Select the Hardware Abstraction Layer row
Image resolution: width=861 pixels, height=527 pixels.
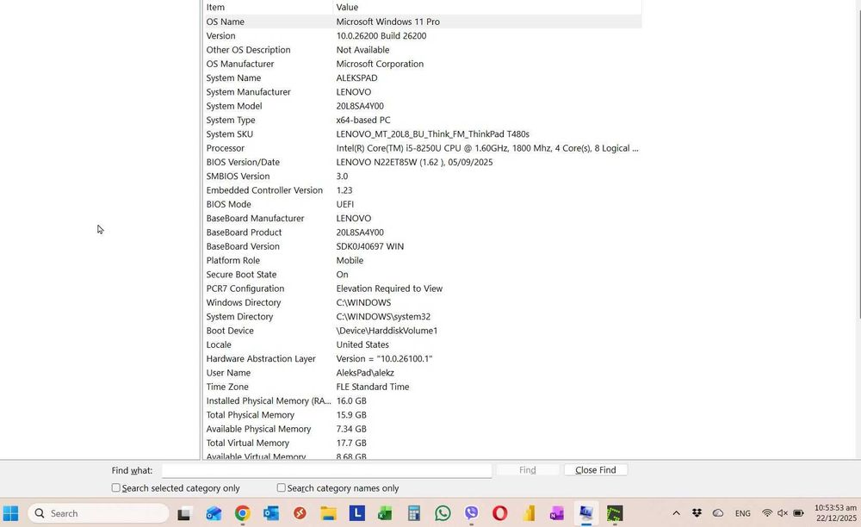[422, 358]
